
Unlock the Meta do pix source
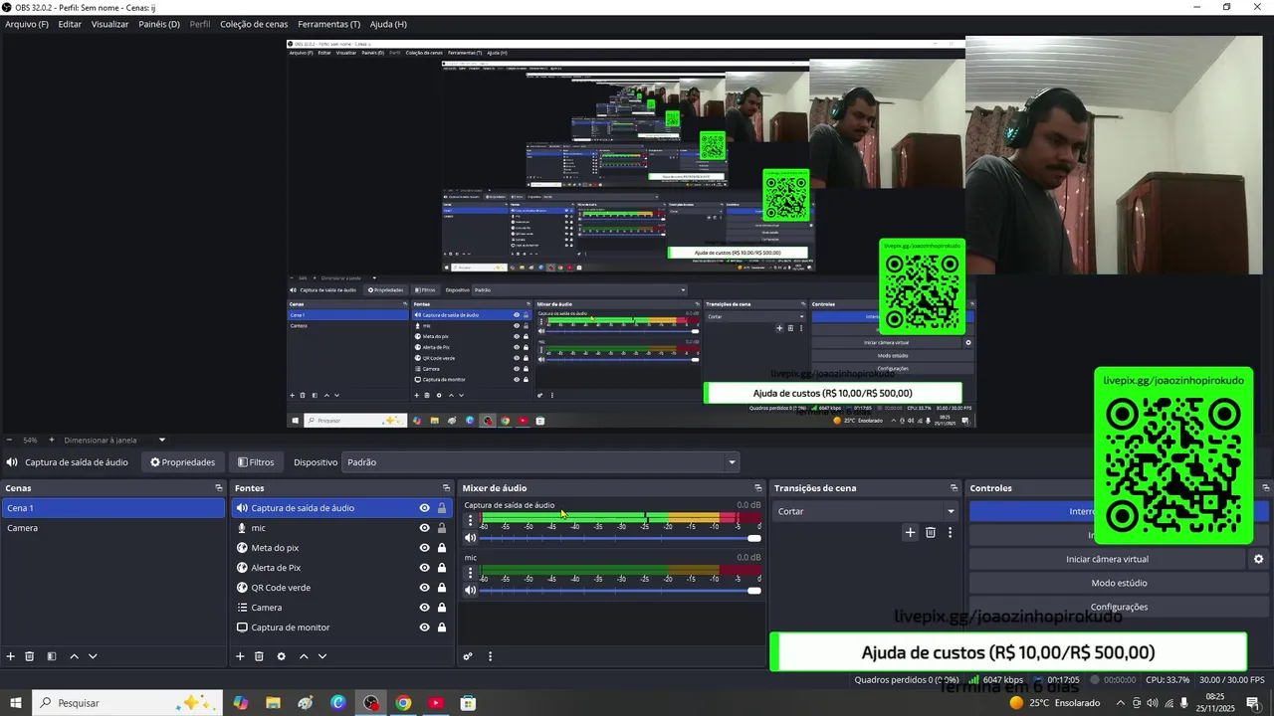pos(442,548)
